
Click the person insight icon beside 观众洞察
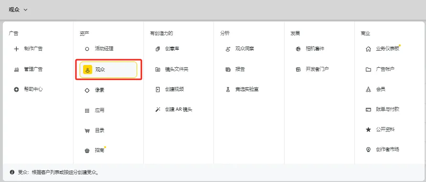pos(228,49)
